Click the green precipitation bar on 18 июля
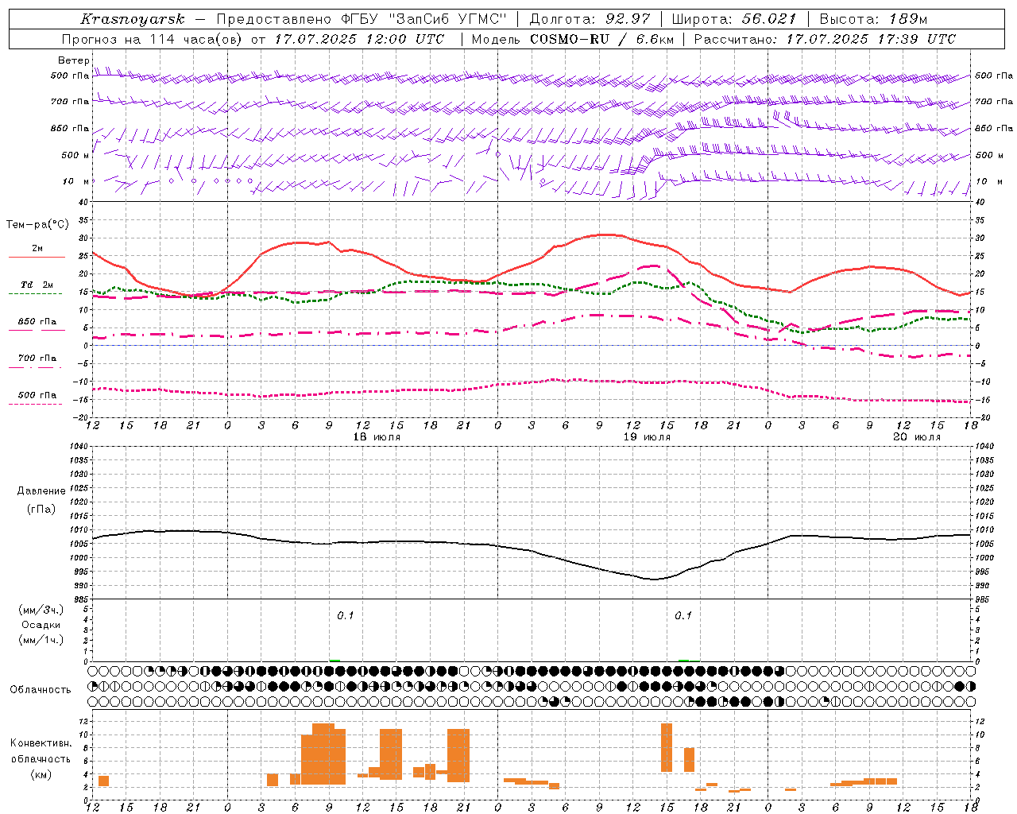This screenshot has width=1017, height=814. 334,660
